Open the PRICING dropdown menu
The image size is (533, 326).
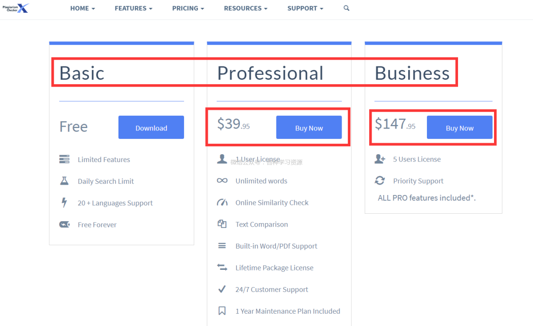tap(188, 8)
